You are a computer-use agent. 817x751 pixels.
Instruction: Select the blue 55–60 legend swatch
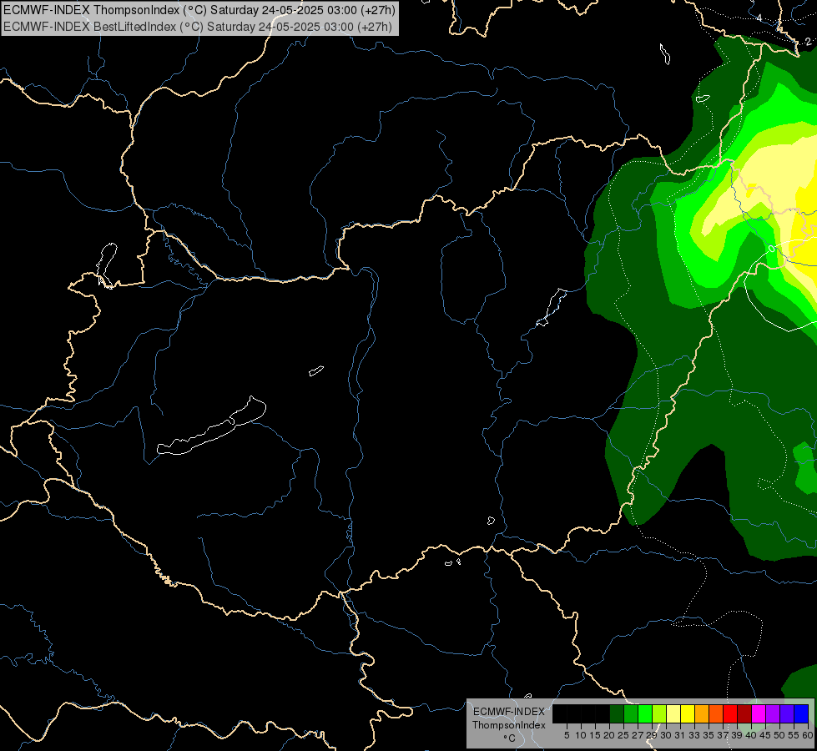click(x=801, y=713)
